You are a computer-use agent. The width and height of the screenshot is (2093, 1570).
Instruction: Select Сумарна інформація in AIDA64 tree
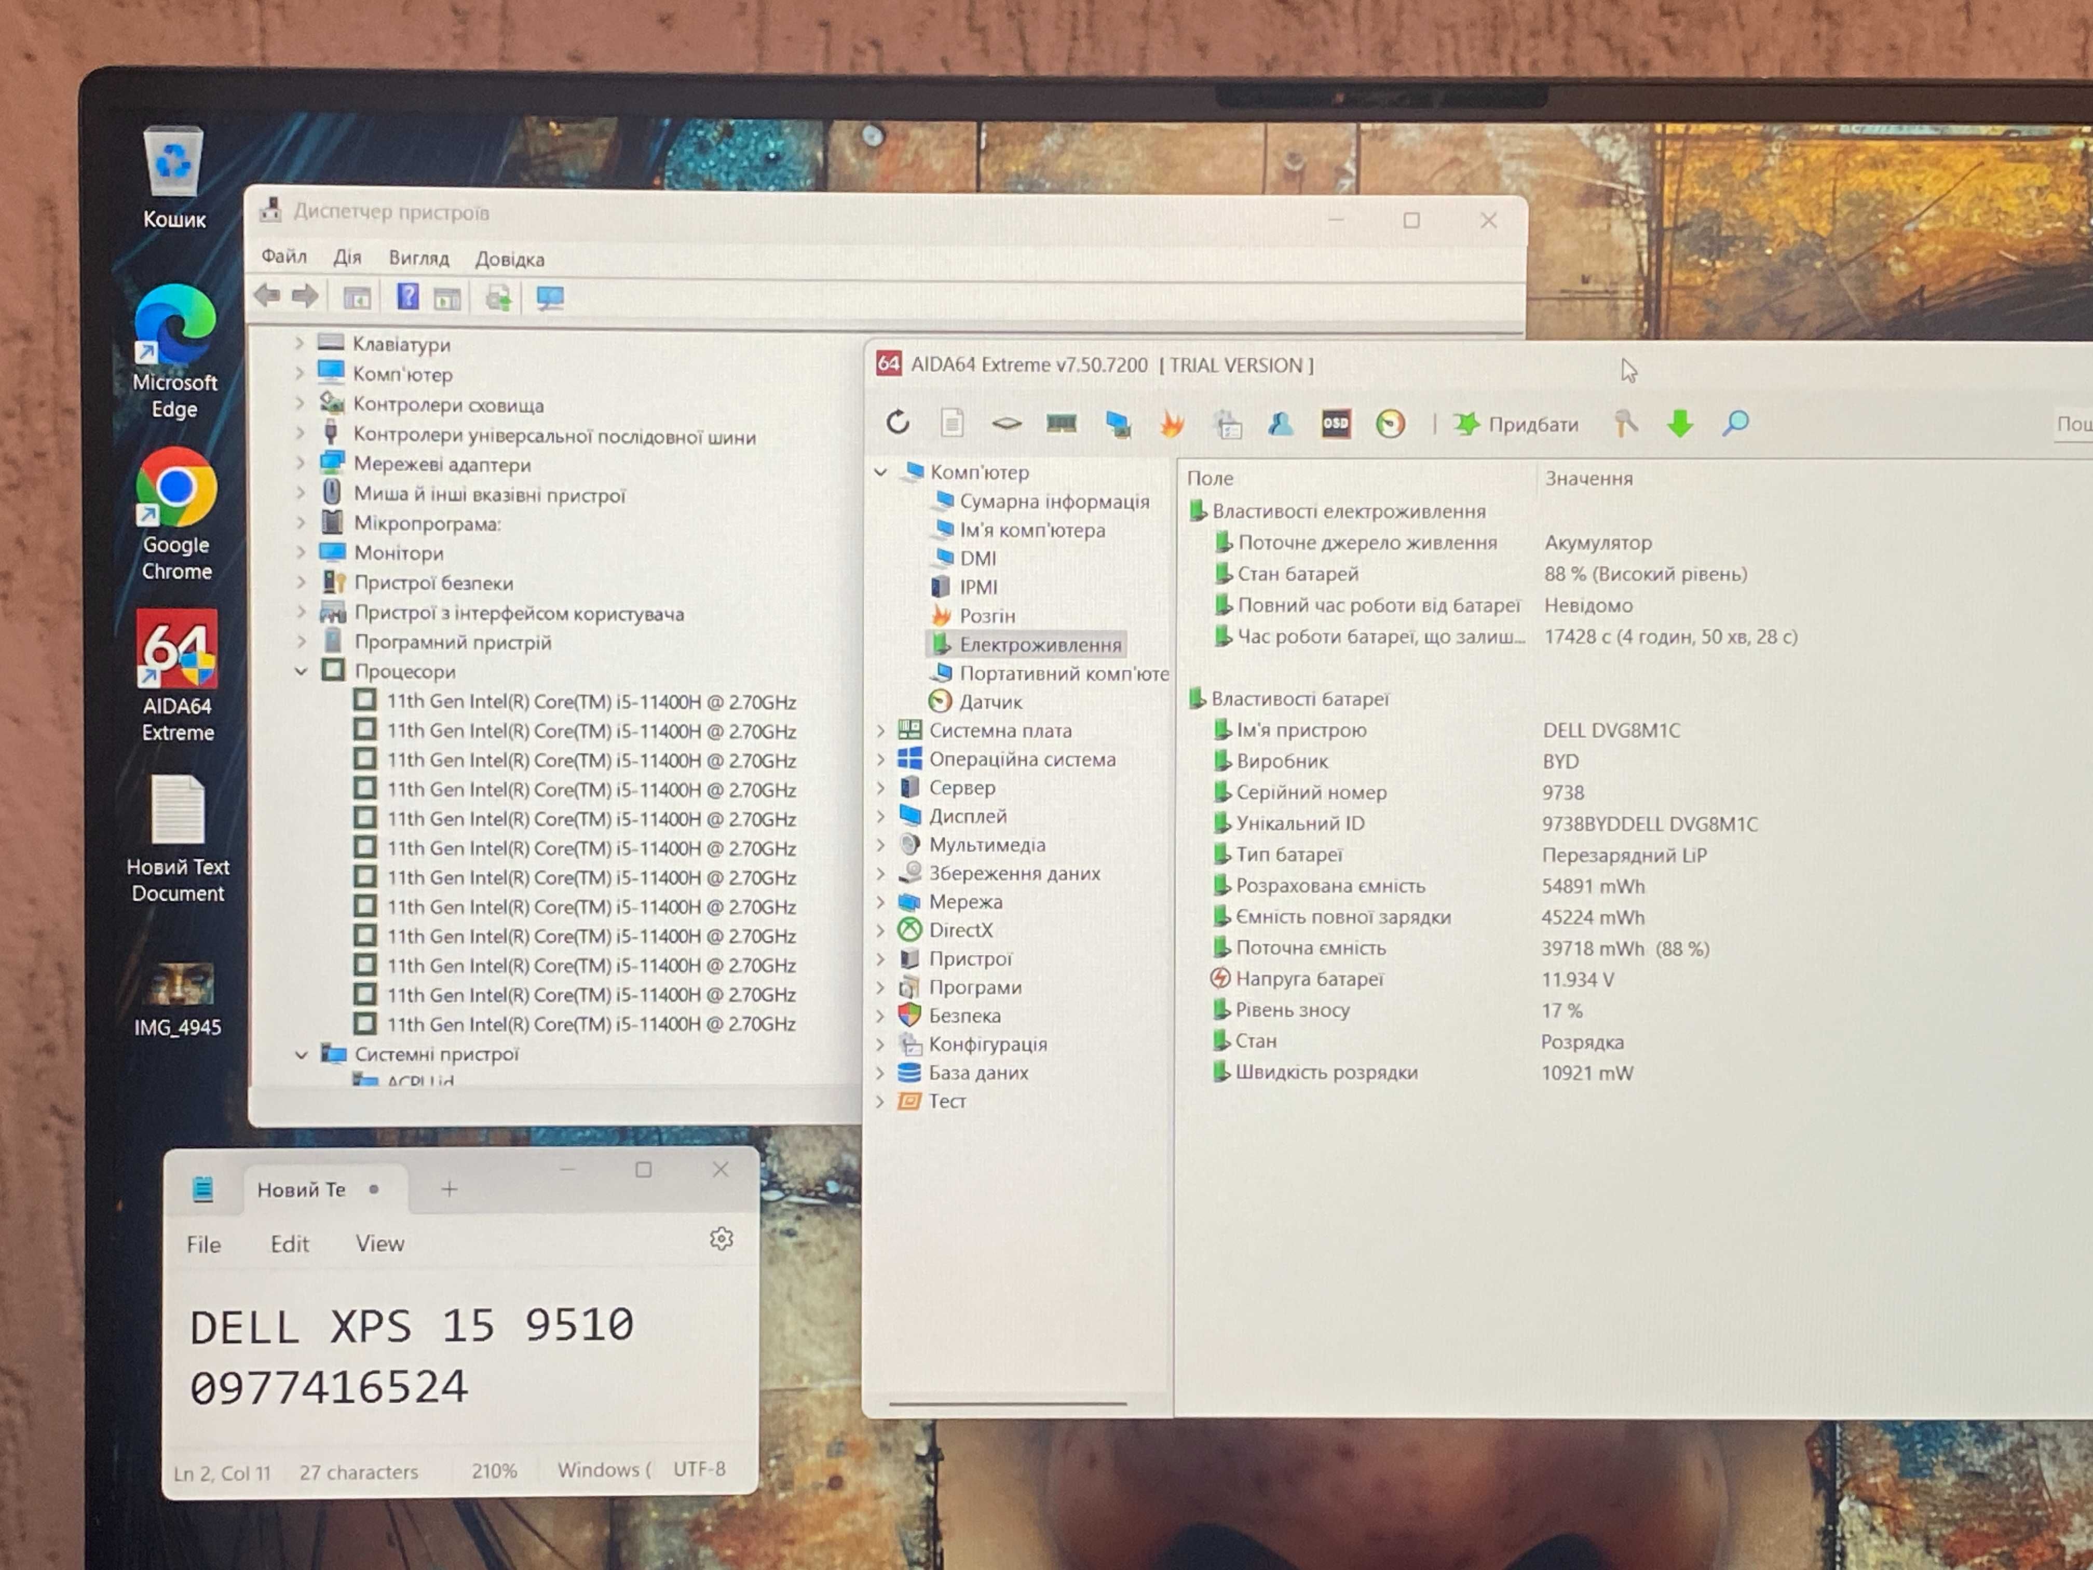point(1054,502)
